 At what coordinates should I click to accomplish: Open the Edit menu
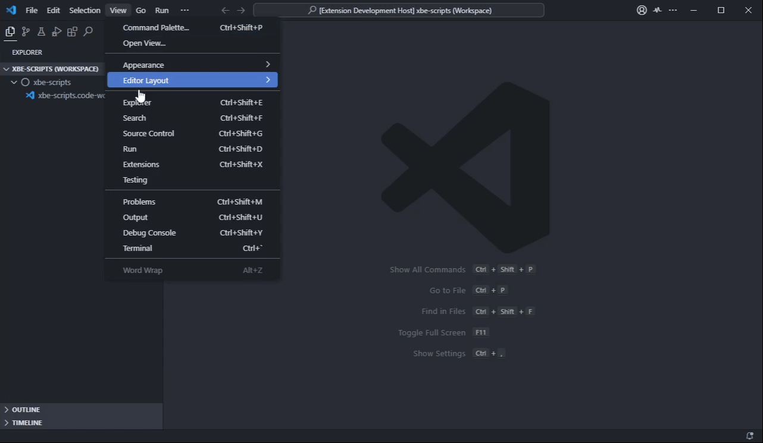click(54, 10)
